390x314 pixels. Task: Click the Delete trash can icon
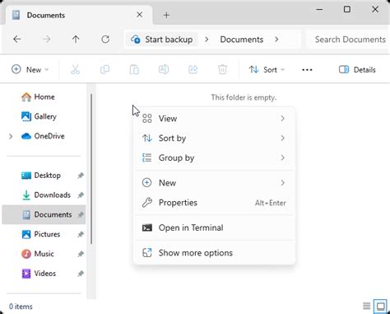point(222,69)
